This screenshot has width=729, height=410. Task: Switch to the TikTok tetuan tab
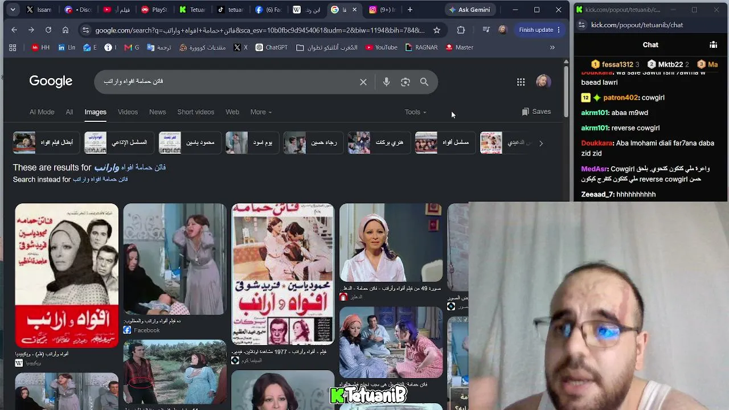click(x=230, y=10)
